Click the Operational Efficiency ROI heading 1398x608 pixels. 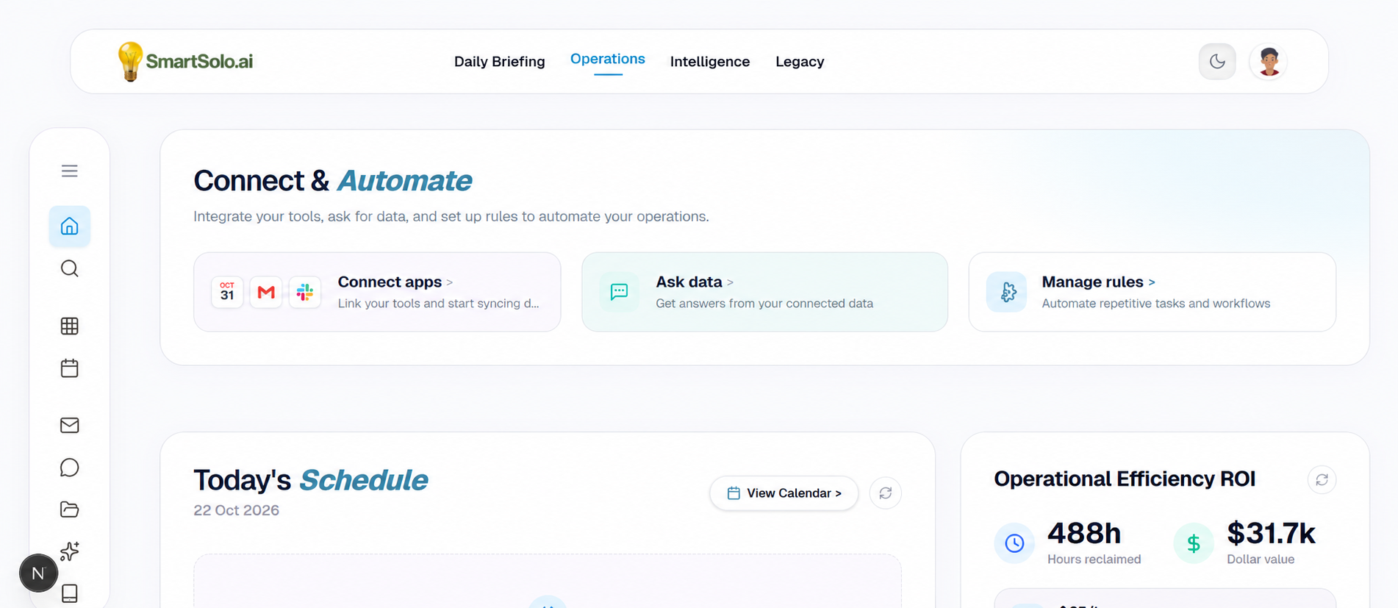click(1125, 479)
